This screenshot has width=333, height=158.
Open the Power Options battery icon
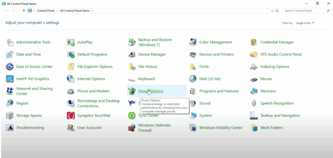click(132, 91)
